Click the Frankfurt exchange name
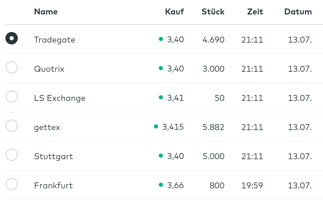 click(53, 186)
